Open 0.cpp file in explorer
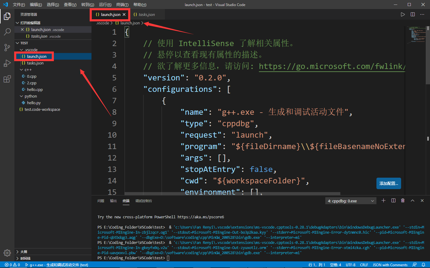 [x=32, y=76]
